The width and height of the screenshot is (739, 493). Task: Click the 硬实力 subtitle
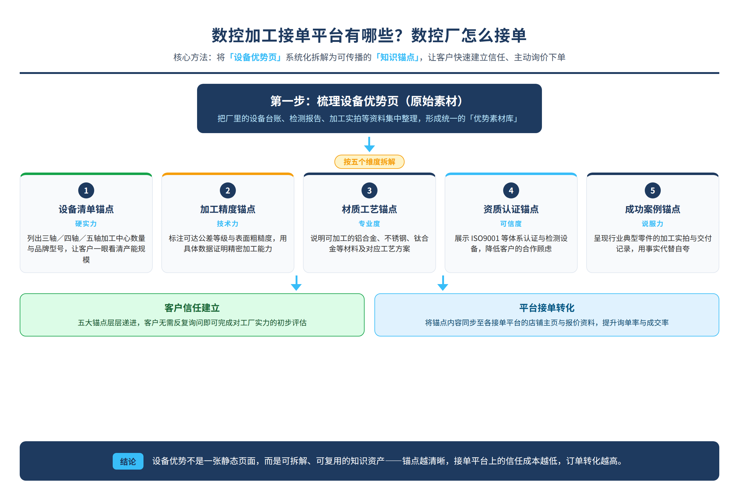point(86,224)
